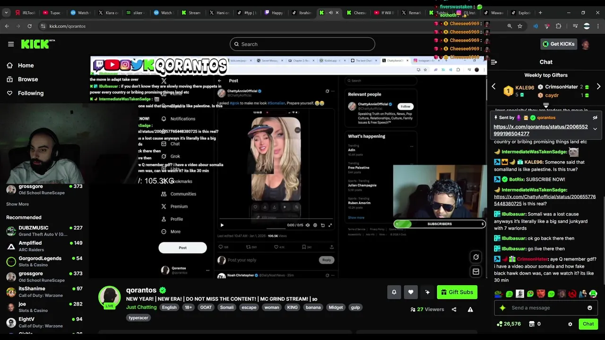This screenshot has height=340, width=605.
Task: Click the Just Chatting category link
Action: click(x=141, y=307)
